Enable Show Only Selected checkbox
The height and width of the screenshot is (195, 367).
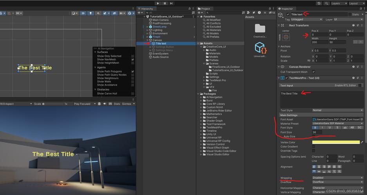(133, 56)
